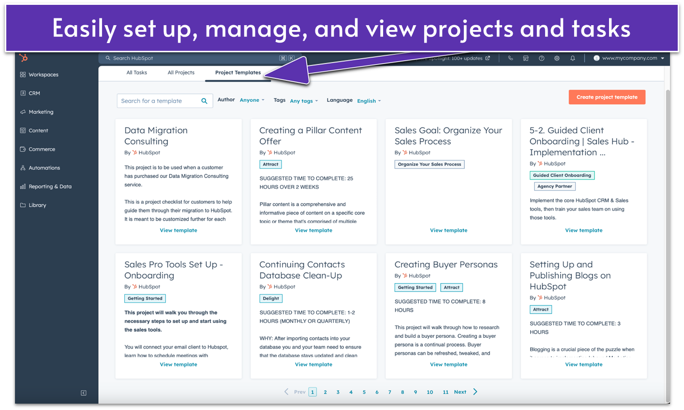The image size is (684, 410).
Task: Select the Project Templates tab
Action: 238,73
